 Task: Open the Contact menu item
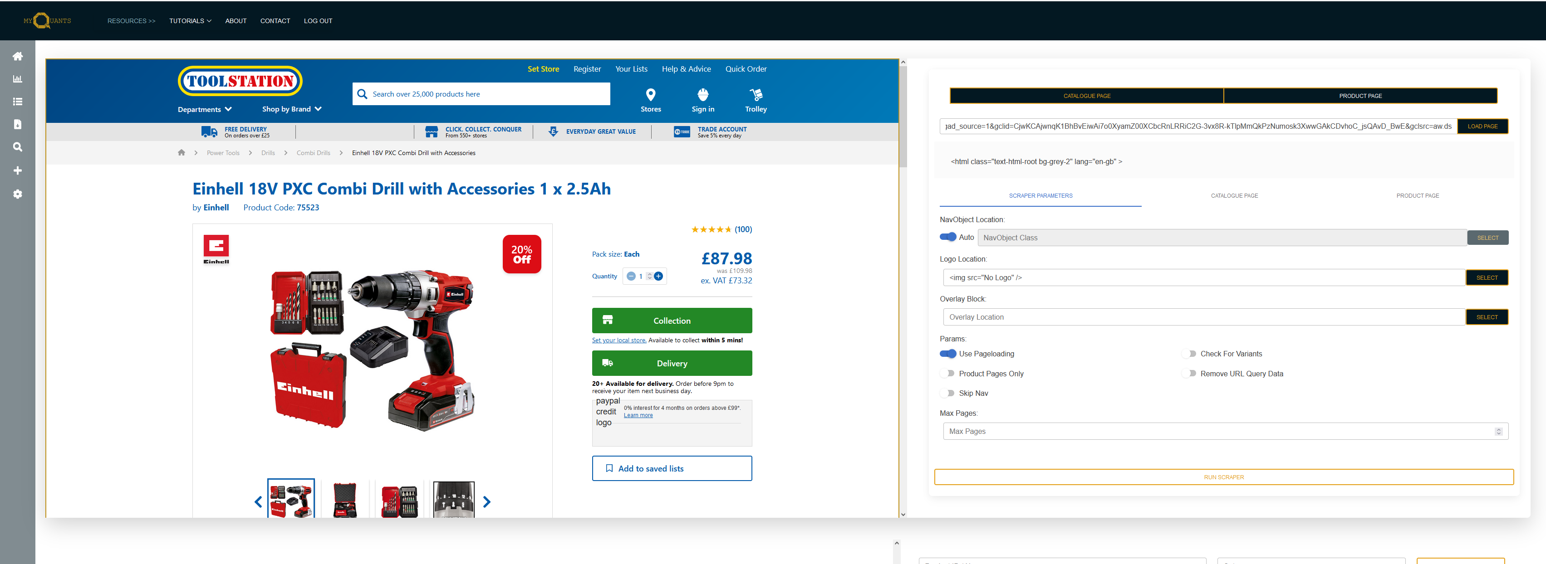(275, 21)
